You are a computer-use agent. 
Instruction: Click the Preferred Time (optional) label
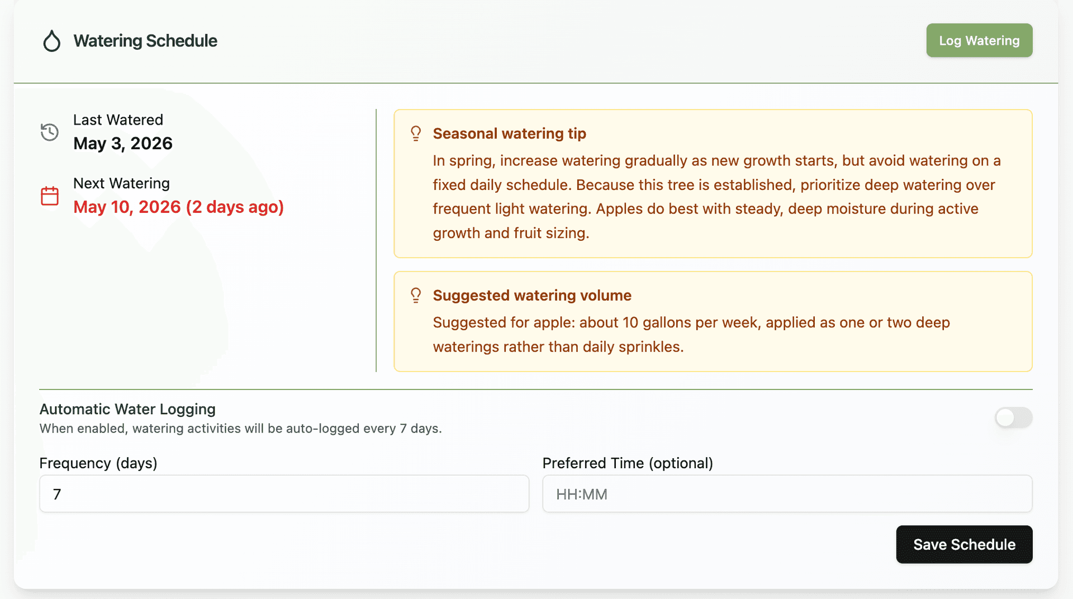(x=628, y=463)
